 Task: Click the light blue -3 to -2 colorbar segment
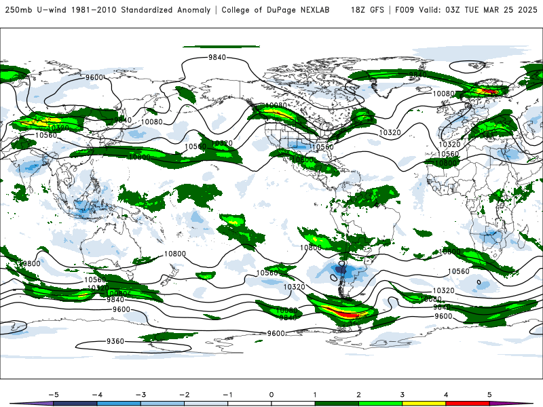coord(162,404)
